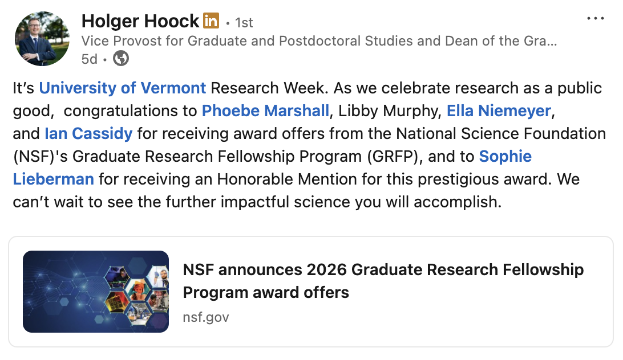
Task: Open the University of Vermont mention
Action: tap(123, 88)
